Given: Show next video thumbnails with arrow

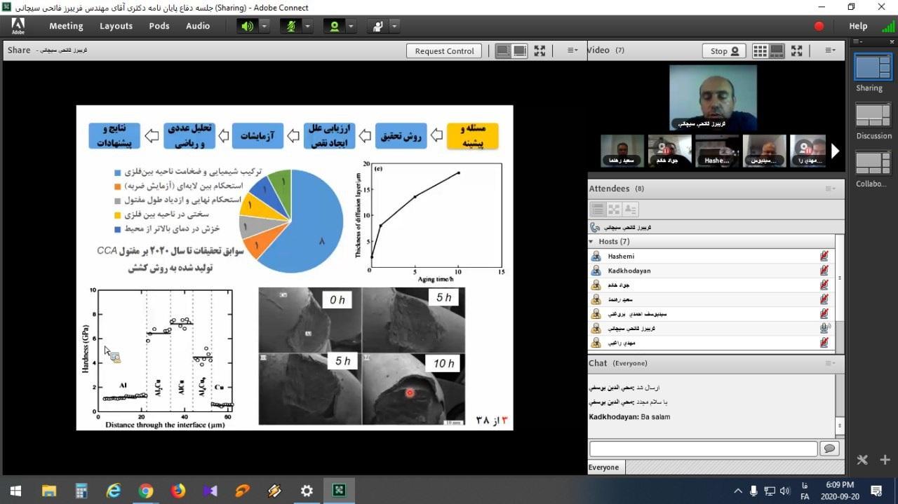Looking at the screenshot, I should click(x=835, y=151).
